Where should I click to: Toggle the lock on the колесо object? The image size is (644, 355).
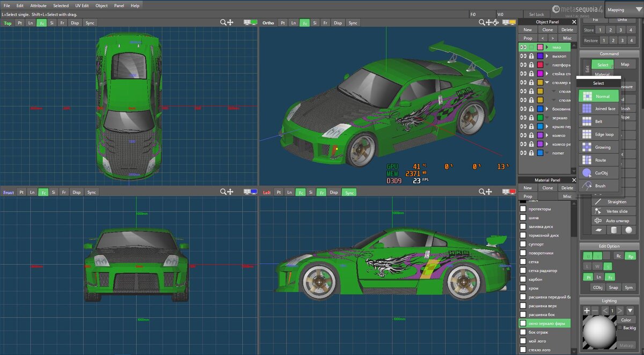[531, 135]
